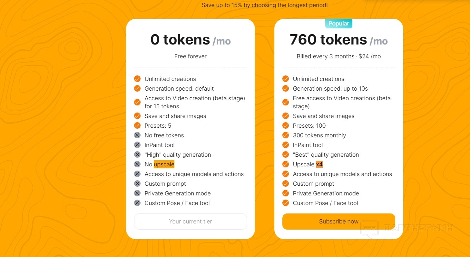Image resolution: width=470 pixels, height=257 pixels.
Task: Click orange checkmark beside Presets: 100
Action: [286, 125]
